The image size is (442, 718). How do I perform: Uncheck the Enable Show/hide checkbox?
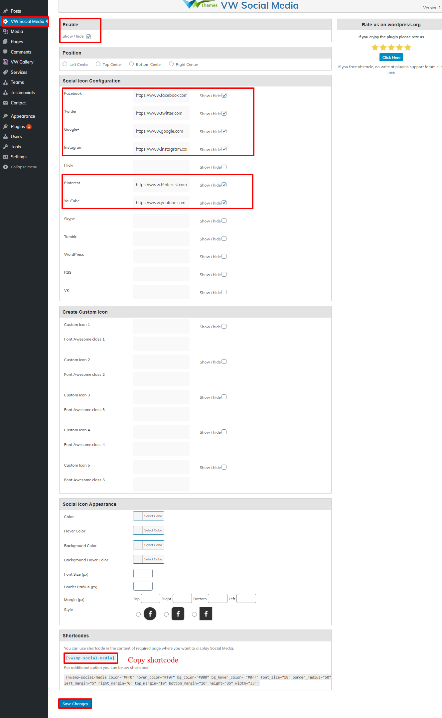(88, 37)
